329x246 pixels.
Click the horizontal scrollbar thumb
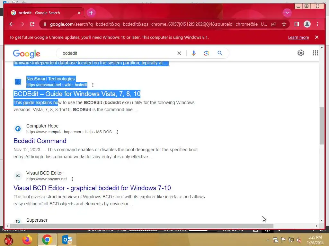(142, 226)
